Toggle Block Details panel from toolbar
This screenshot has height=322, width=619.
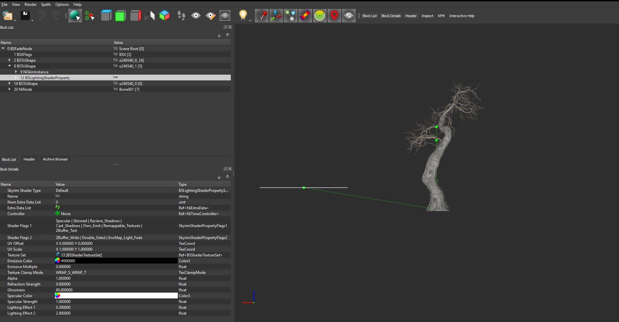[x=391, y=16]
